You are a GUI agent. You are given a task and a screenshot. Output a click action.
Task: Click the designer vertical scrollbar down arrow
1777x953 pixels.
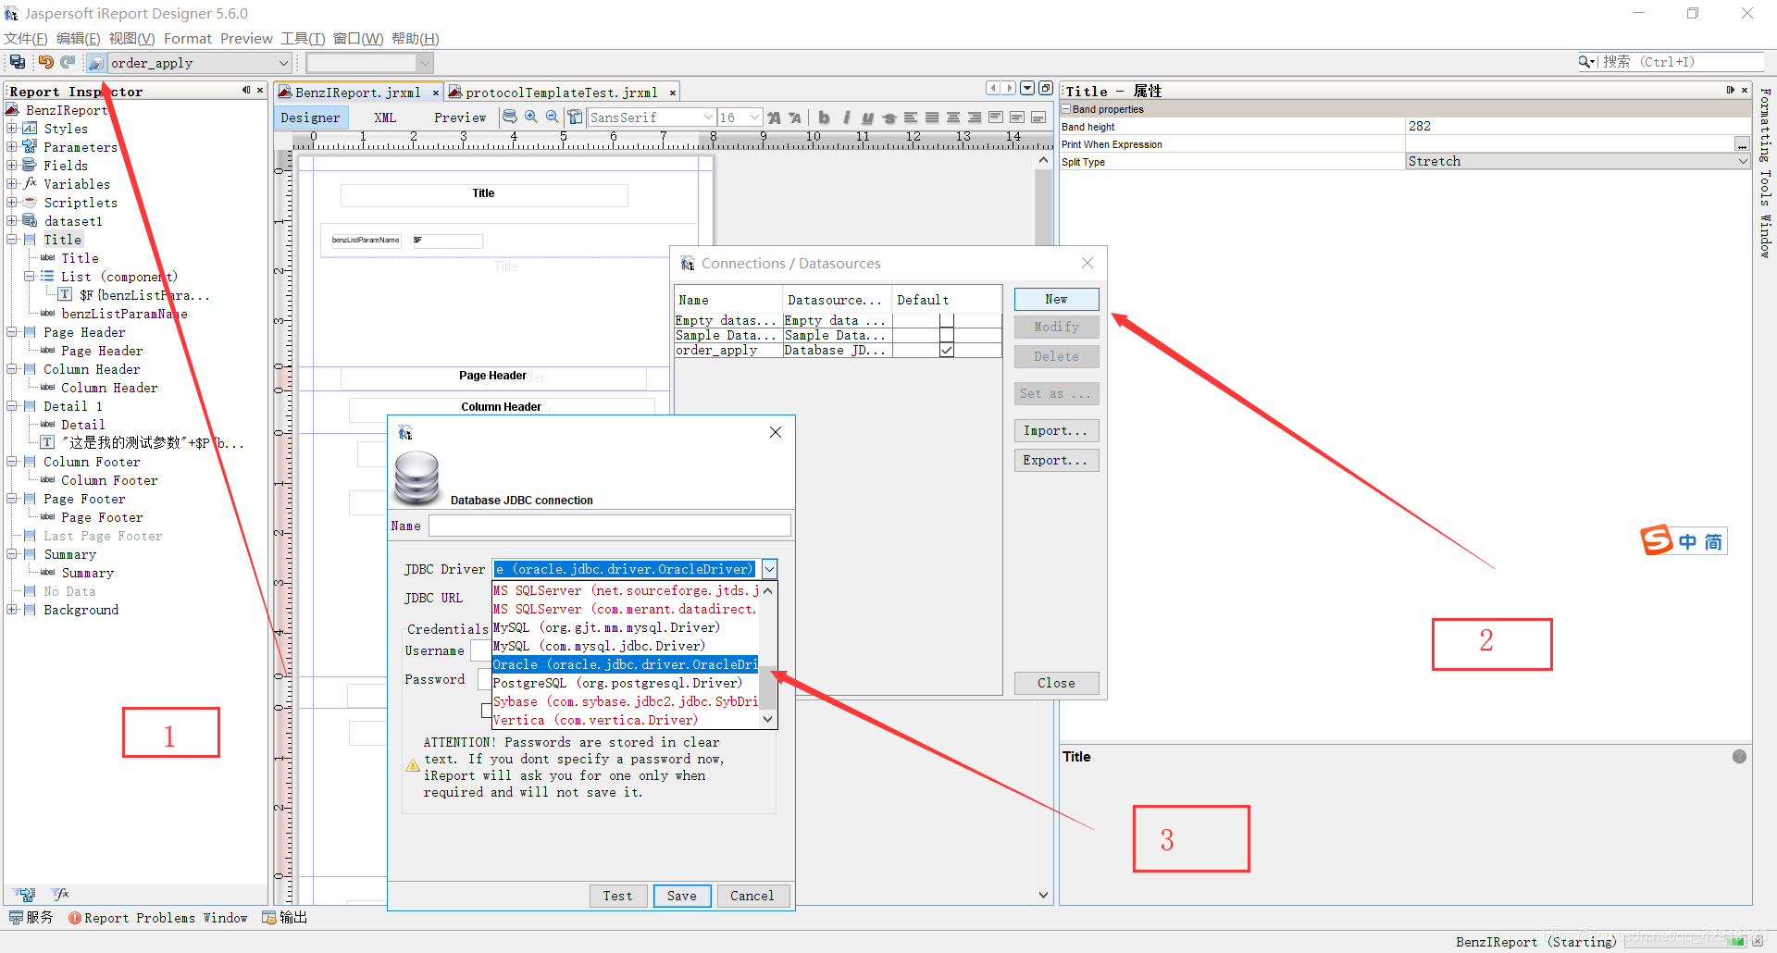[1043, 895]
